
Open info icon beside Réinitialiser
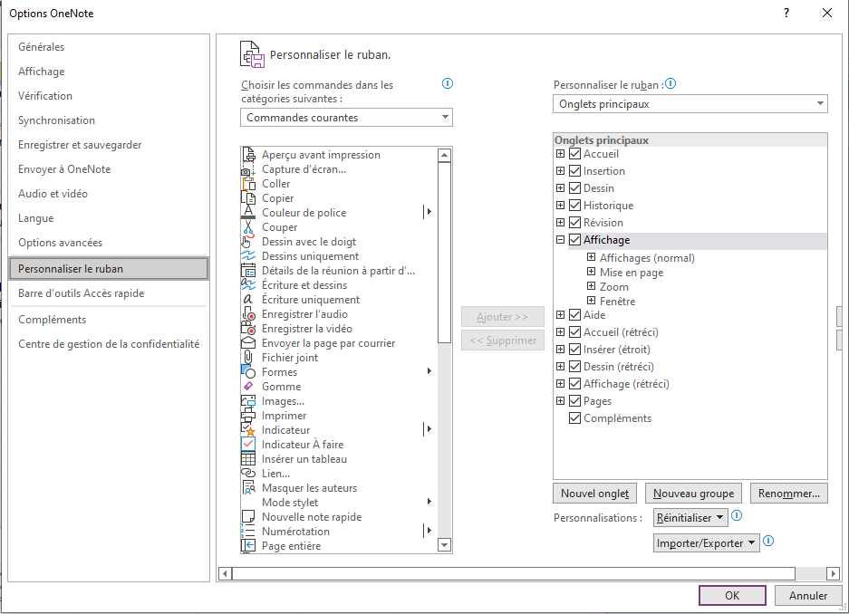click(x=737, y=515)
